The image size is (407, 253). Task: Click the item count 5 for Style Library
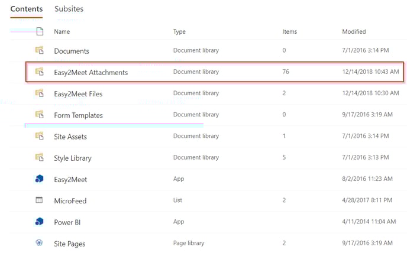(284, 157)
